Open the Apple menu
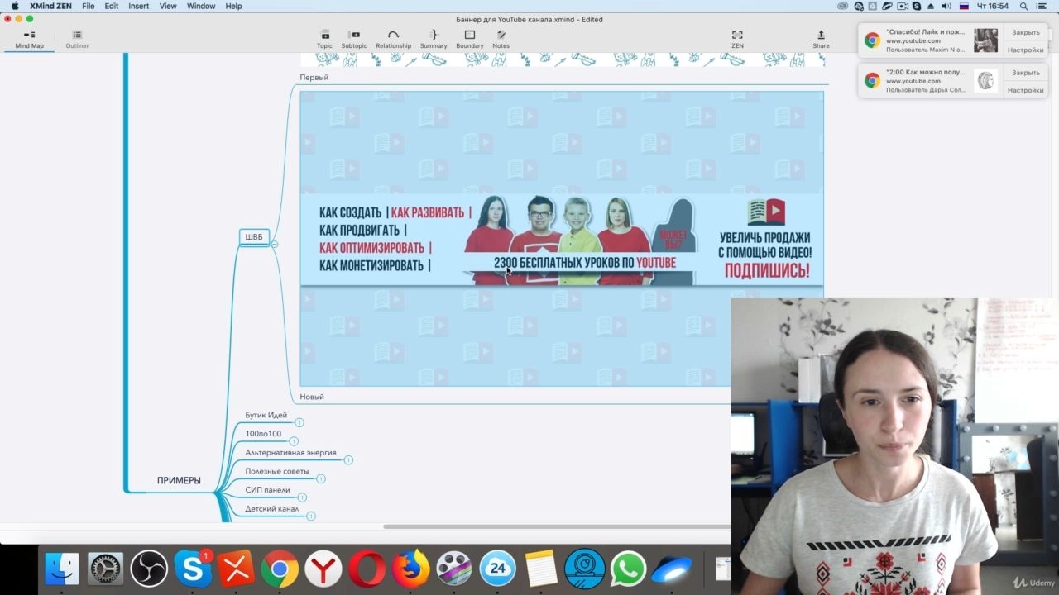This screenshot has width=1059, height=595. click(x=14, y=6)
